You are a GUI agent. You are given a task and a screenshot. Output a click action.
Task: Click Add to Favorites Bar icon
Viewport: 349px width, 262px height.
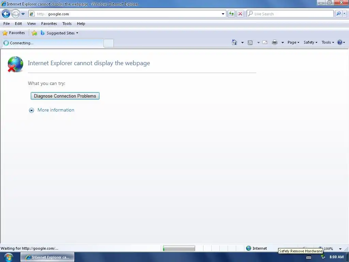point(34,33)
